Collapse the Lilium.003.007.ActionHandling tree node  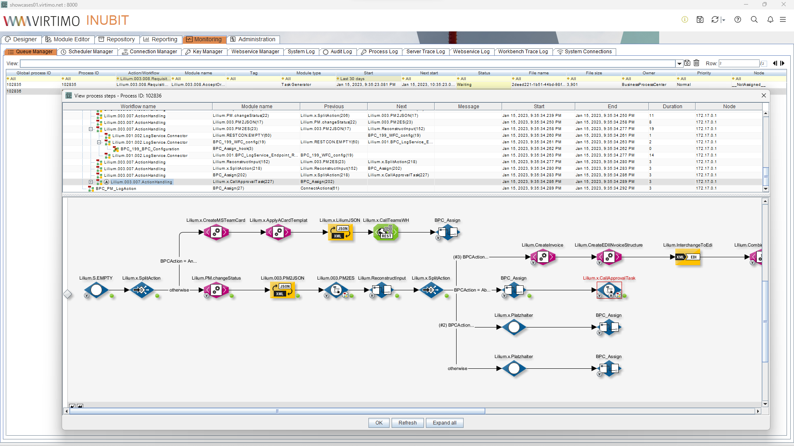pos(91,129)
